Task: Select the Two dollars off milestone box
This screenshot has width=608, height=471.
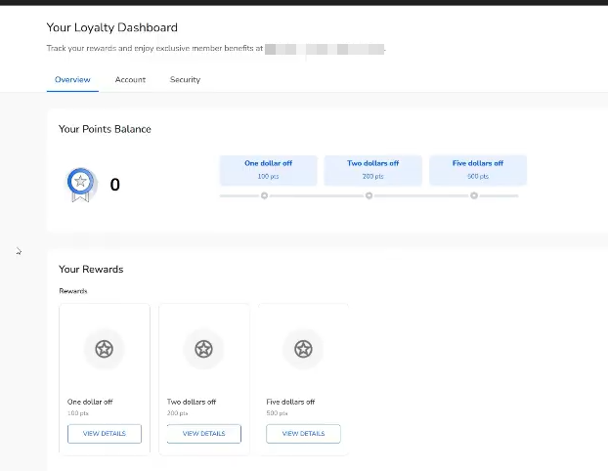Action: (372, 169)
